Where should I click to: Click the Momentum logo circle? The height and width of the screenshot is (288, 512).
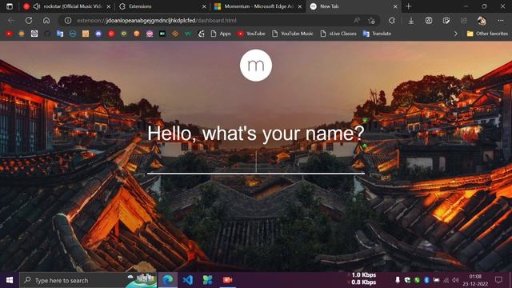pyautogui.click(x=256, y=66)
